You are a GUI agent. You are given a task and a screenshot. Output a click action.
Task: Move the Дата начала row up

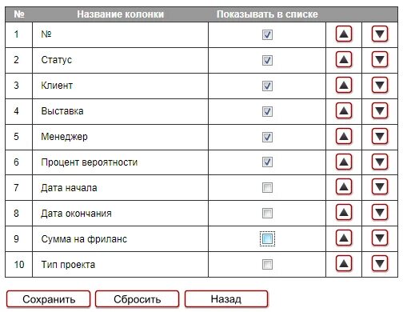click(344, 186)
